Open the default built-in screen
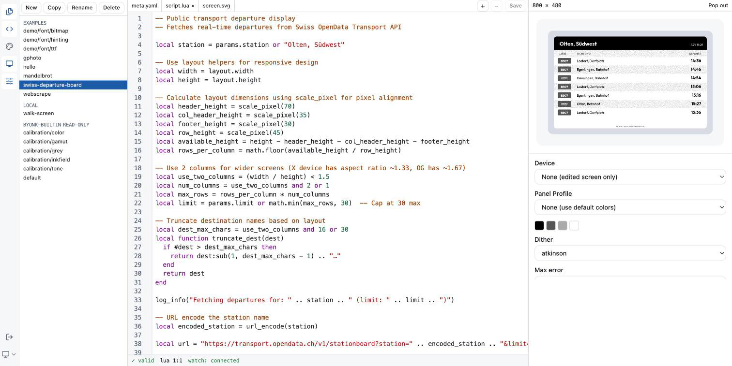Image resolution: width=732 pixels, height=366 pixels. 73,177
